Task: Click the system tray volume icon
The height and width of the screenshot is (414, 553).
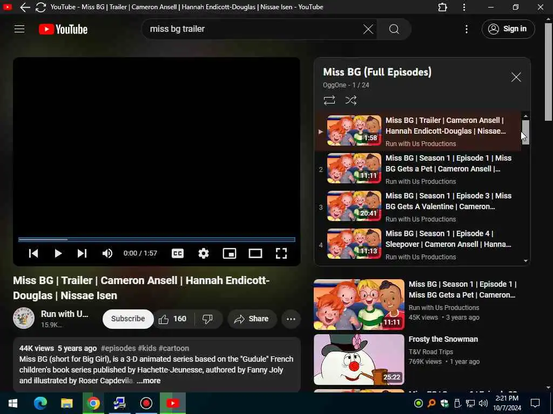Action: [x=483, y=403]
